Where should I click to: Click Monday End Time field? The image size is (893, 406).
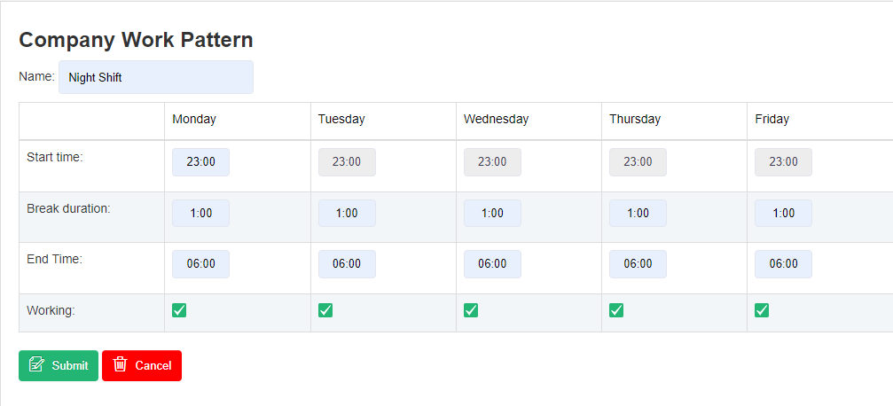coord(200,264)
